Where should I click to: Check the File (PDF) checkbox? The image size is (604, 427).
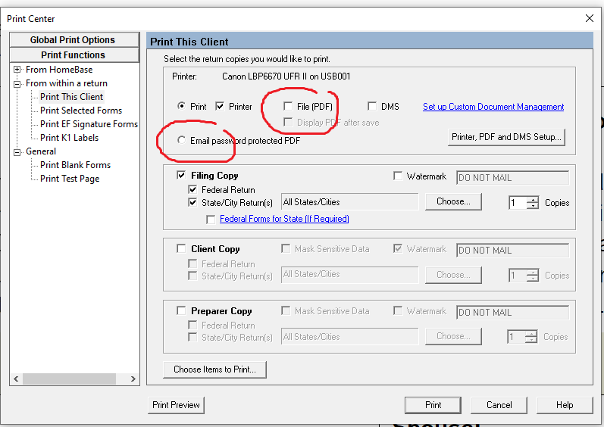pyautogui.click(x=288, y=107)
